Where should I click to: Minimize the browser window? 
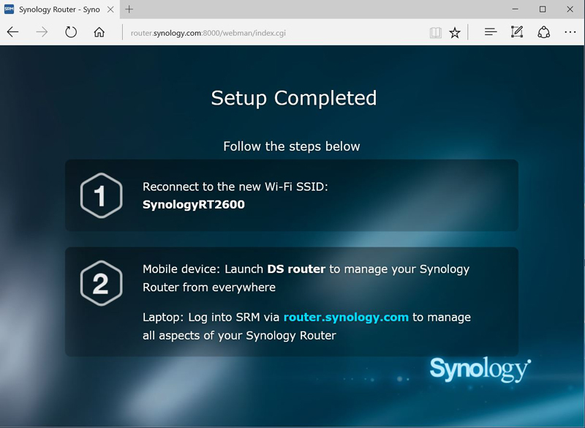coord(516,10)
